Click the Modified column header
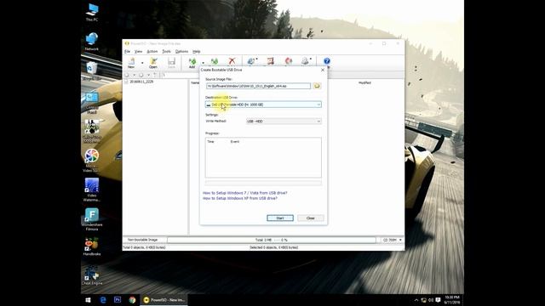This screenshot has width=545, height=306. (364, 83)
